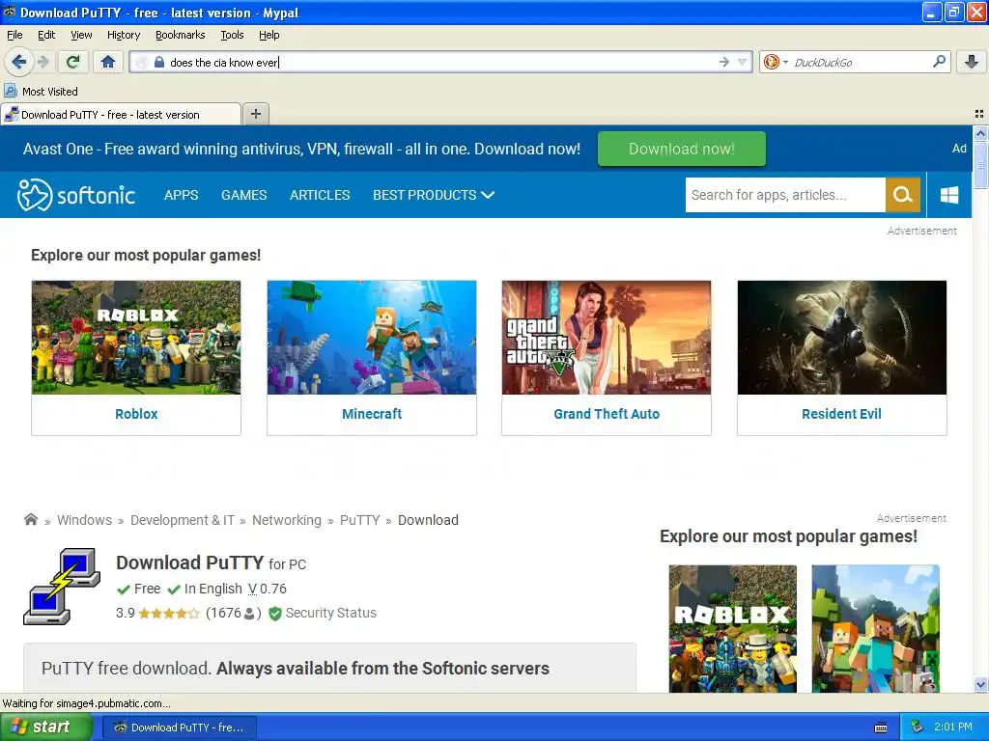The height and width of the screenshot is (741, 989).
Task: Open the sidebar Minecraft game thumbnail
Action: point(875,628)
